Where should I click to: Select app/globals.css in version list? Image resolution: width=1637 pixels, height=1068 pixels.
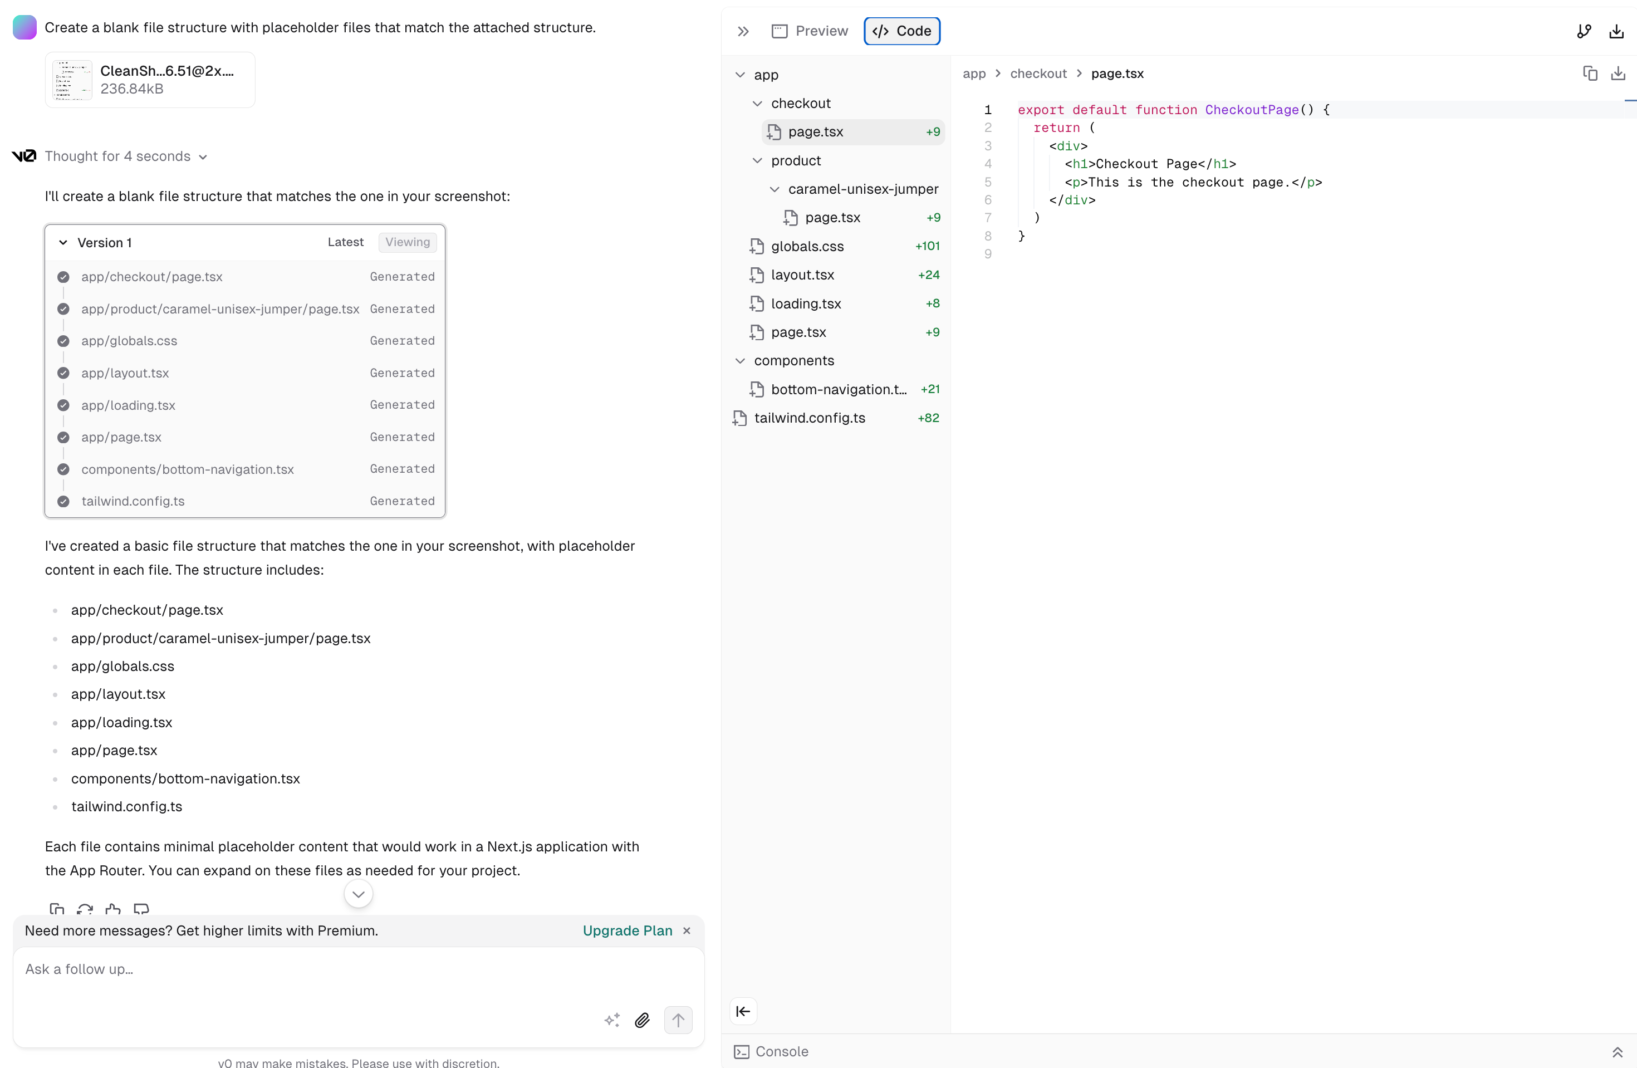pyautogui.click(x=129, y=340)
